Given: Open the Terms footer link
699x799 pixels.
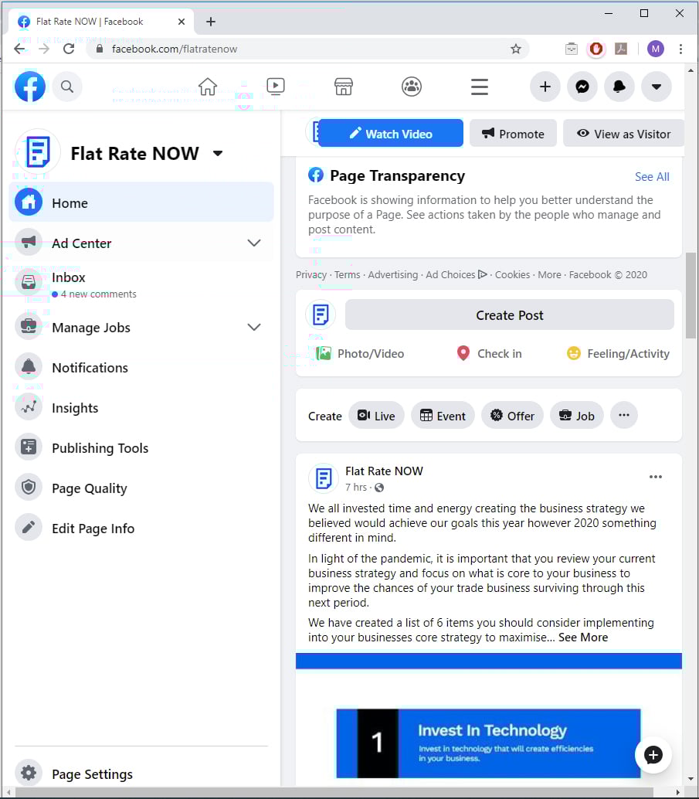Looking at the screenshot, I should click(348, 274).
